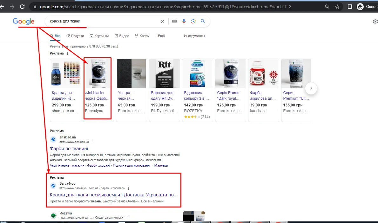Reload the page with the browser refresh icon
This screenshot has width=378, height=223.
pos(22,7)
